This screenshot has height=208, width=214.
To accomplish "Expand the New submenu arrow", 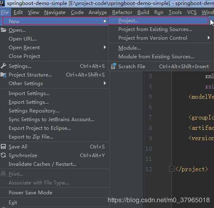I will click(x=105, y=21).
